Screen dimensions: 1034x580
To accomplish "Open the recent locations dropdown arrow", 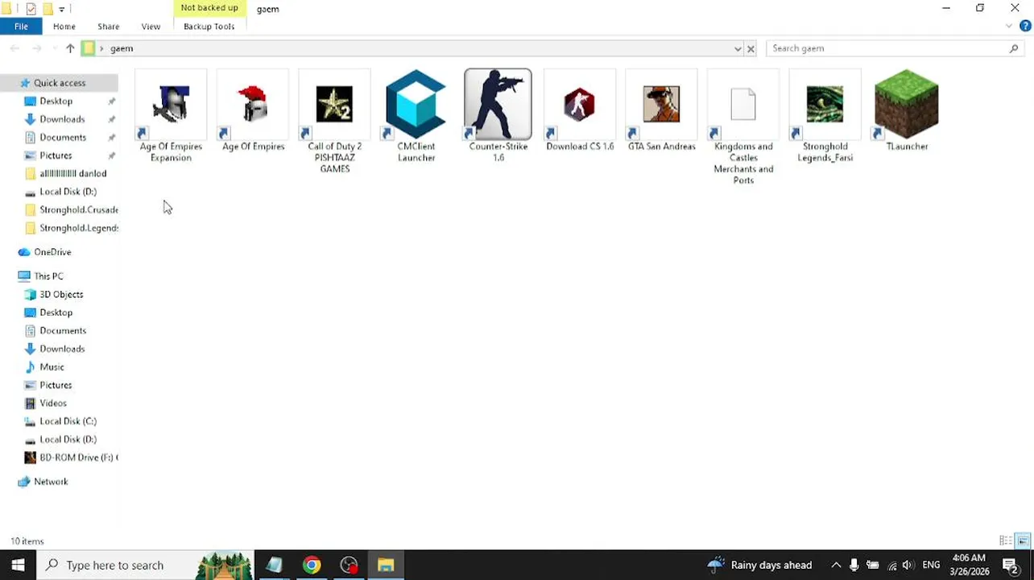I will [x=53, y=48].
